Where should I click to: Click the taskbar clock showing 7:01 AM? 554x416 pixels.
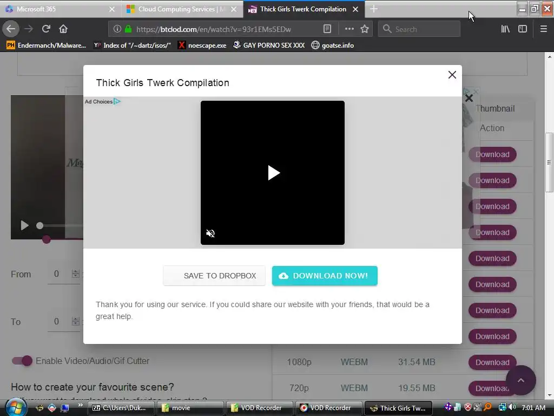[533, 407]
